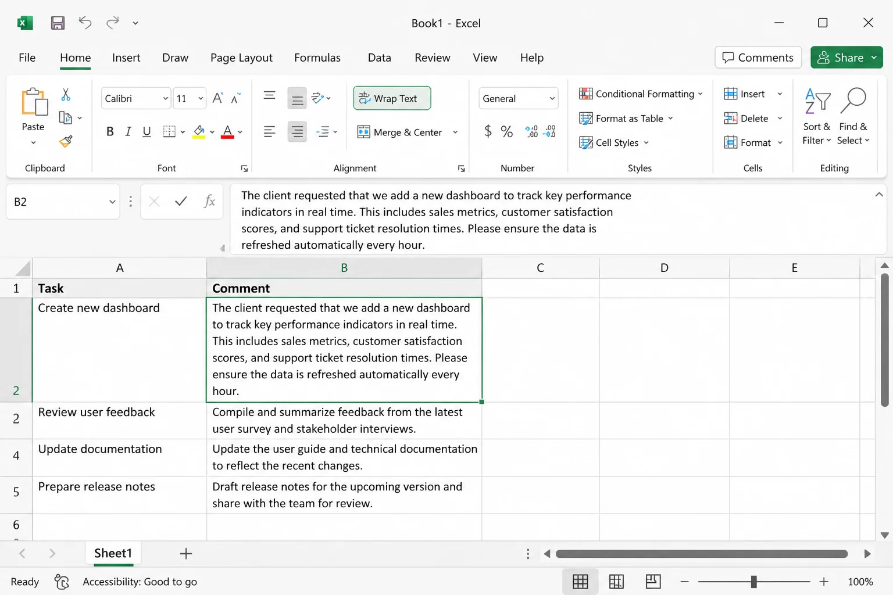Switch to Page Layout view
The height and width of the screenshot is (595, 893).
tap(616, 582)
